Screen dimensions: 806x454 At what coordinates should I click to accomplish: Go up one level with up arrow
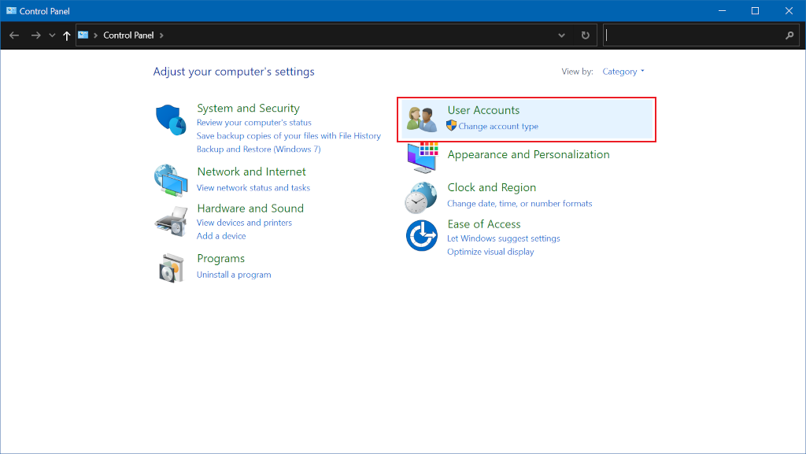66,35
